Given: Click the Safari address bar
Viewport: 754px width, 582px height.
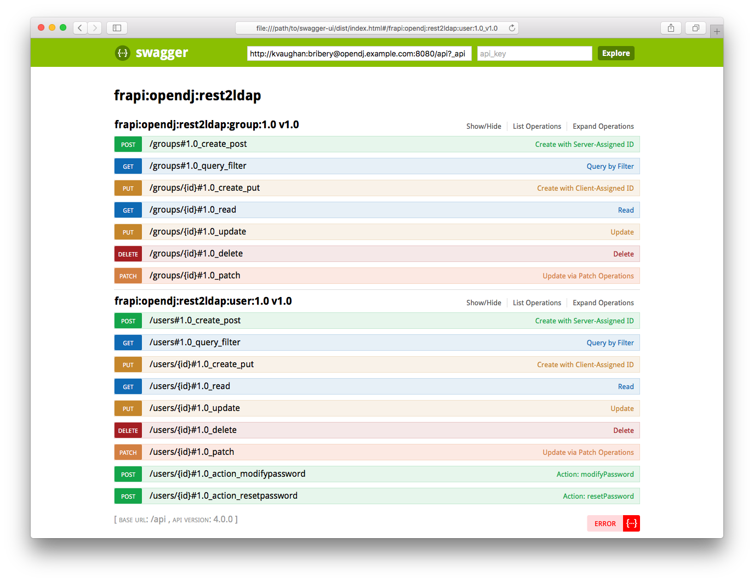Looking at the screenshot, I should click(x=377, y=28).
